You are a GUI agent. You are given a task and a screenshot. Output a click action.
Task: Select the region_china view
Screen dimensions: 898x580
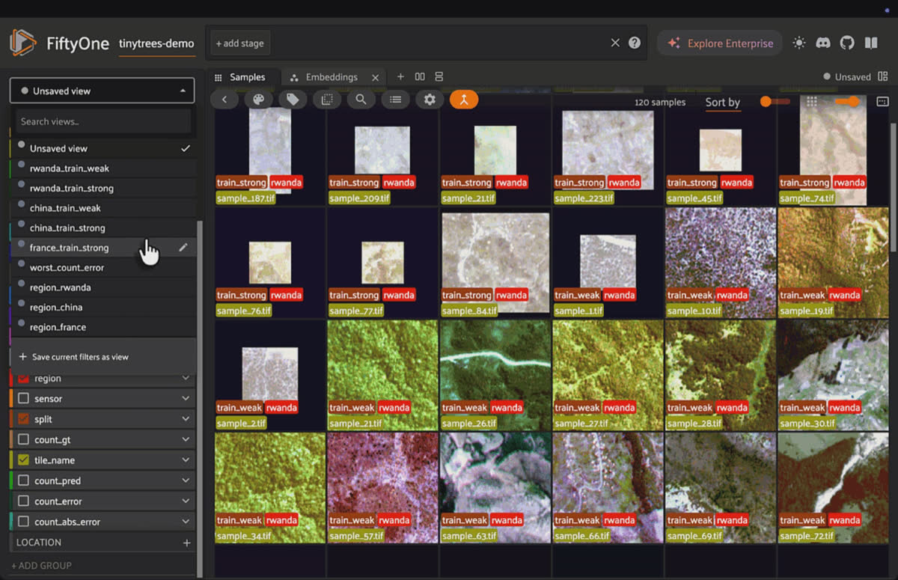tap(103, 307)
